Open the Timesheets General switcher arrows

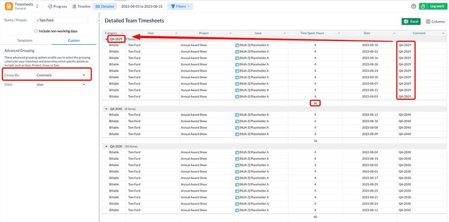pyautogui.click(x=37, y=6)
